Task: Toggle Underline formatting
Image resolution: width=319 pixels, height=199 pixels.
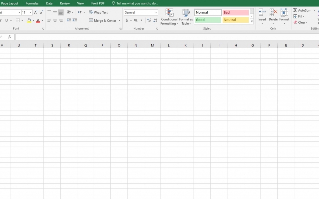Action: [6, 20]
